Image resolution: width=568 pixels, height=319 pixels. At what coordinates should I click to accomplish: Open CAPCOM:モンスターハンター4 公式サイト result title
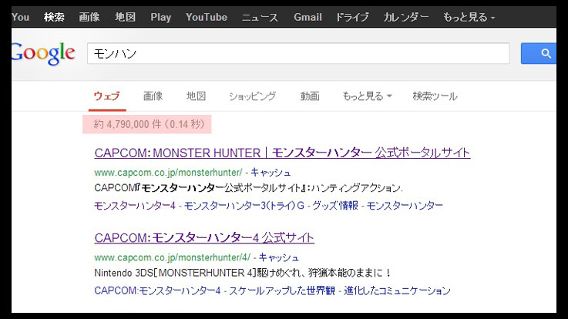[204, 238]
